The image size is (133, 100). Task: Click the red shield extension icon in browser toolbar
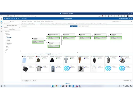102,16
